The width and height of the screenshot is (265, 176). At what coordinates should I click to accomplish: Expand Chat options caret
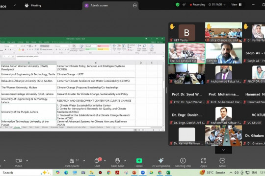[105, 161]
